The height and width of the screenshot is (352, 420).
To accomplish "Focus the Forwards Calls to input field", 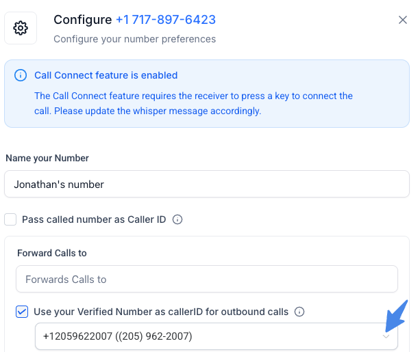I will pyautogui.click(x=206, y=279).
